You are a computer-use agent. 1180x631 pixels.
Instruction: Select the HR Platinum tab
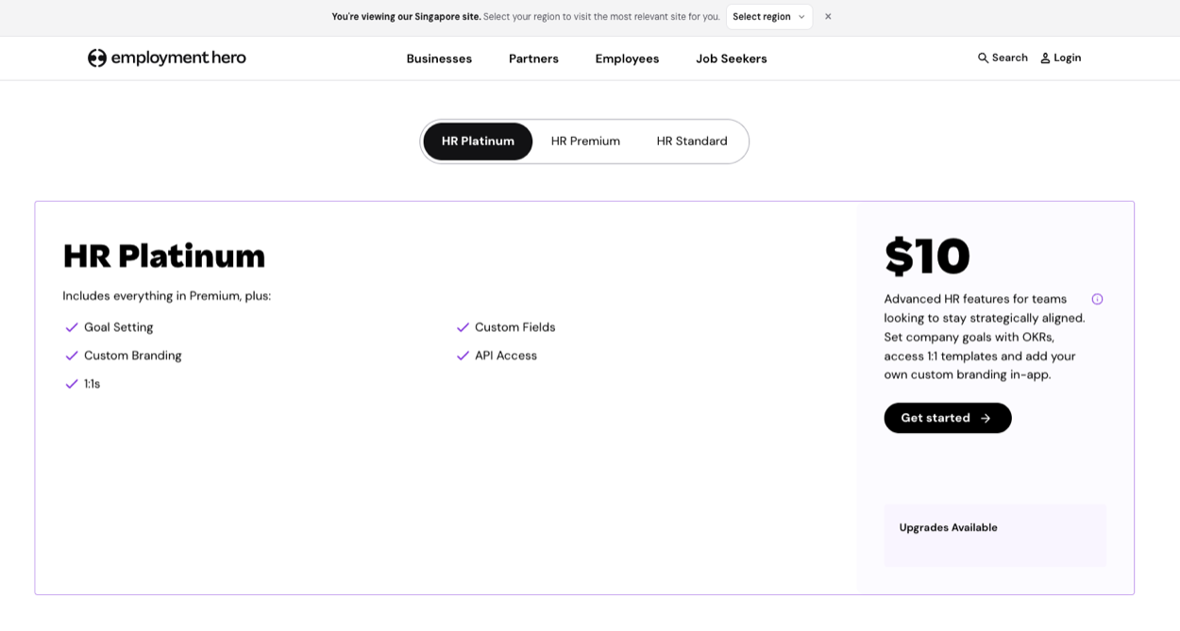click(478, 141)
